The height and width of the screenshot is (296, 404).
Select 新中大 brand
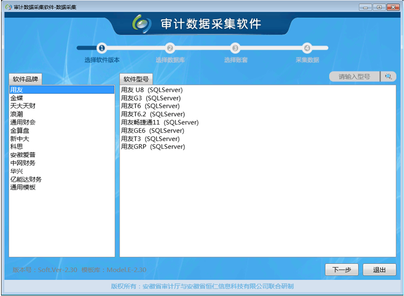(62, 139)
